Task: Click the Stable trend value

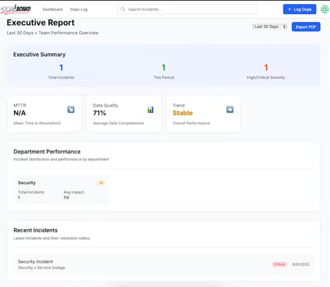Action: 183,113
